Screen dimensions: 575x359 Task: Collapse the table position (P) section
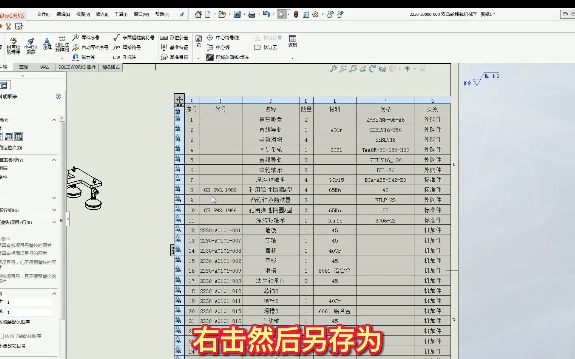tap(54, 120)
